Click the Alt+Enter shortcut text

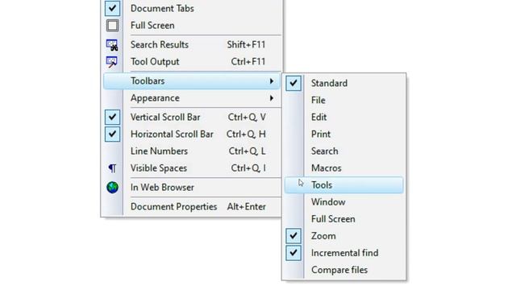click(246, 207)
